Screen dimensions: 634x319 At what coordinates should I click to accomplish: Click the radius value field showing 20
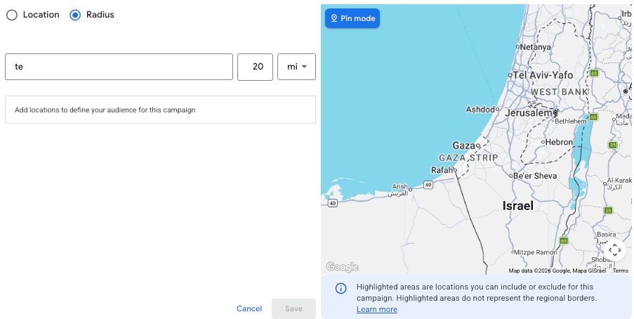[256, 67]
